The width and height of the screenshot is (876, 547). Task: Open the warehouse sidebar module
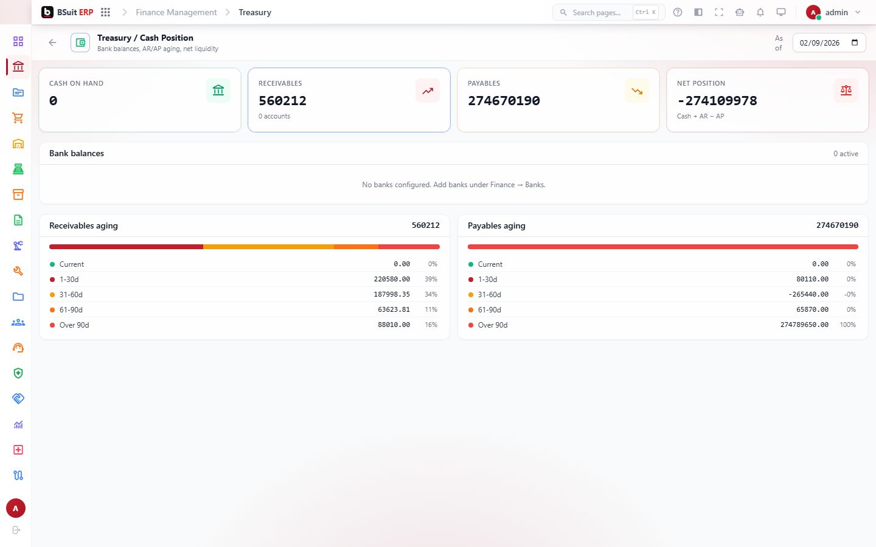pyautogui.click(x=18, y=143)
